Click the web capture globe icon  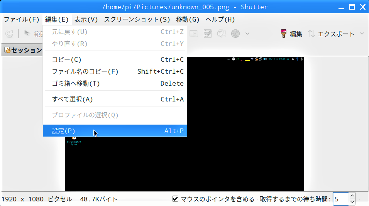coord(235,34)
